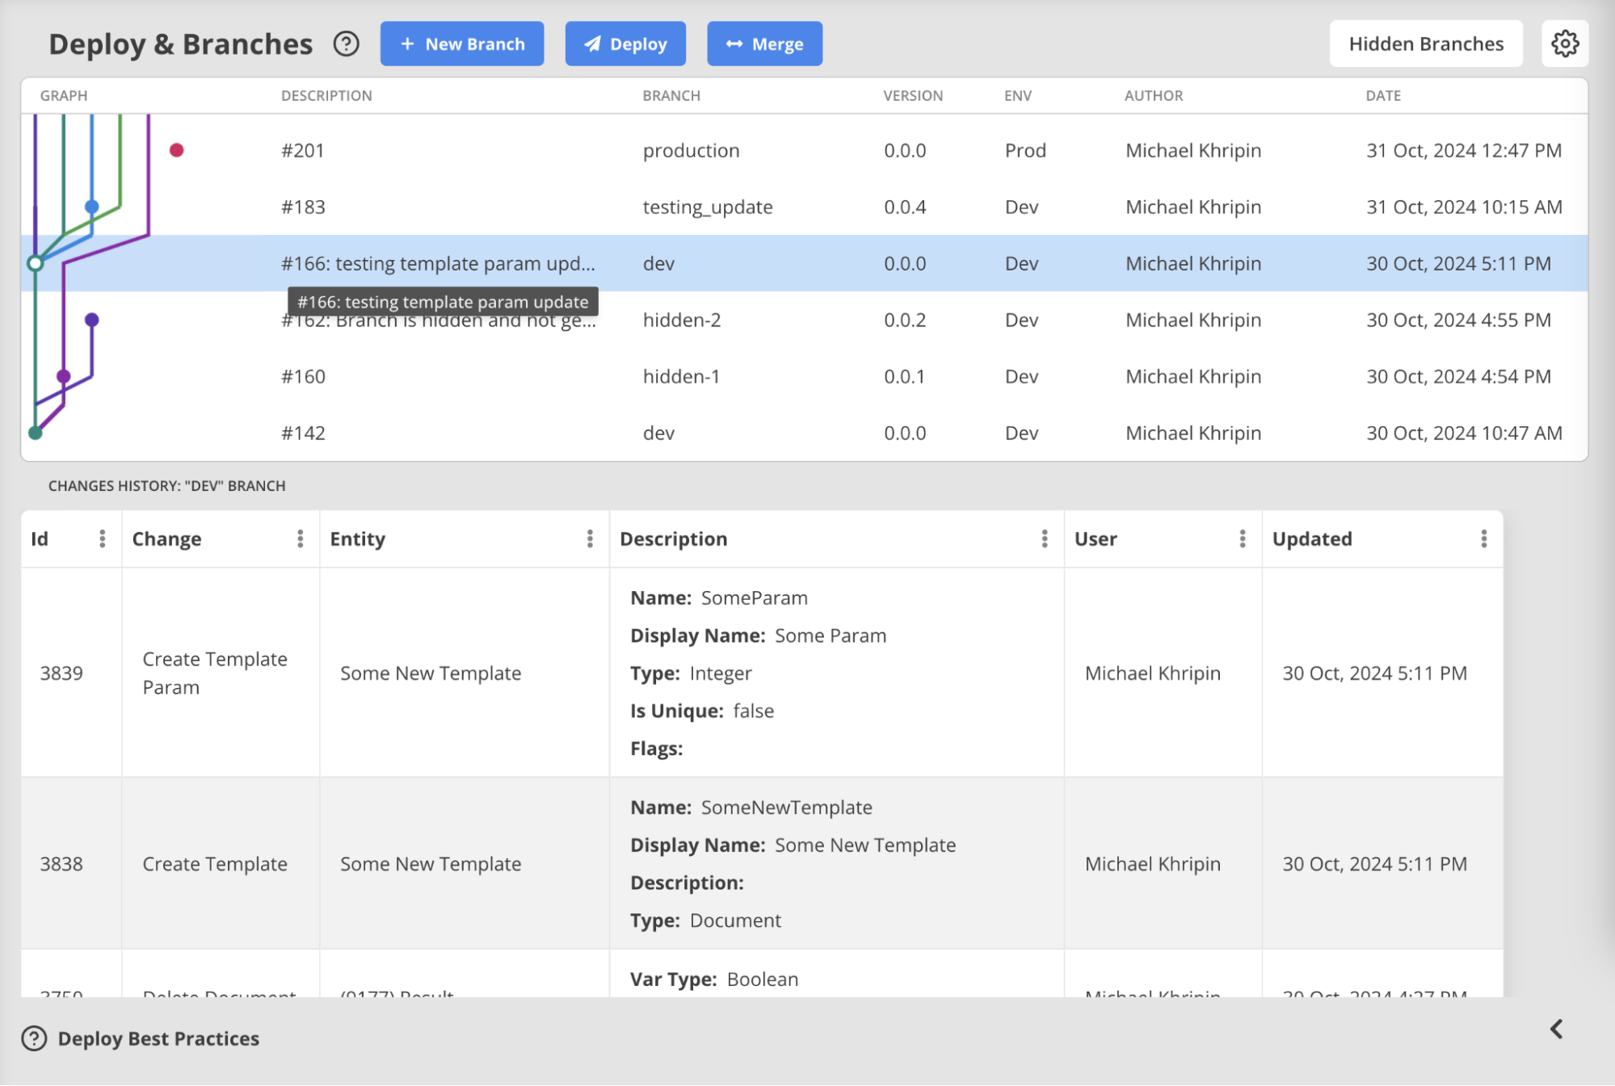Open the Change column options menu
This screenshot has height=1086, width=1615.
300,539
